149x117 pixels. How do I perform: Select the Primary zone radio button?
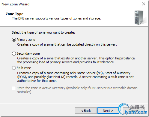(x=14, y=40)
